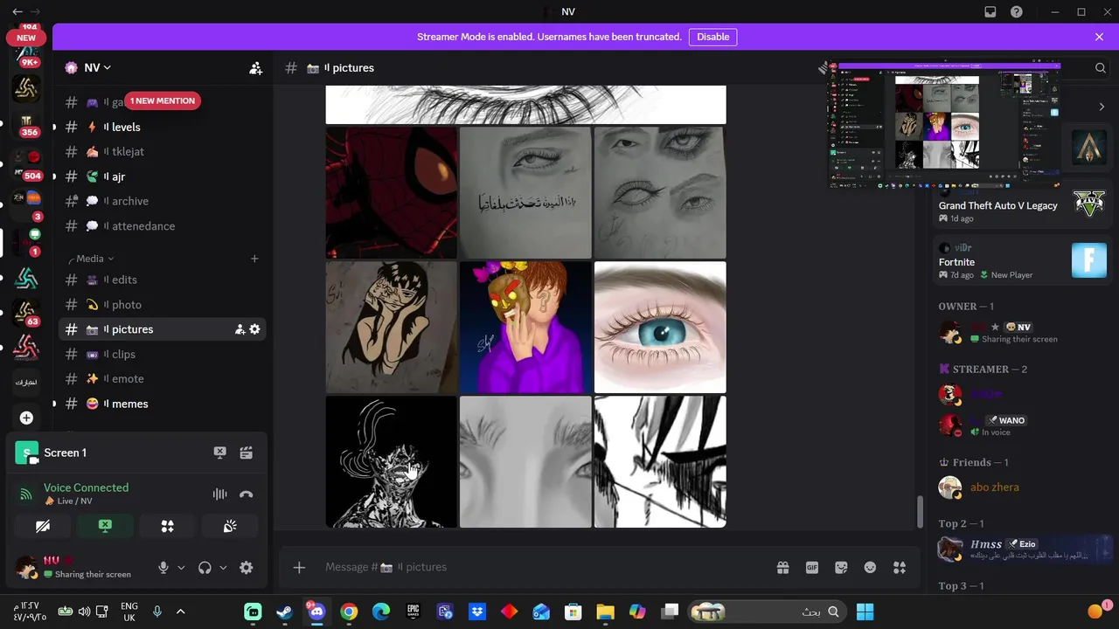Viewport: 1119px width, 629px height.
Task: Click Disable streamer mode button
Action: [712, 37]
